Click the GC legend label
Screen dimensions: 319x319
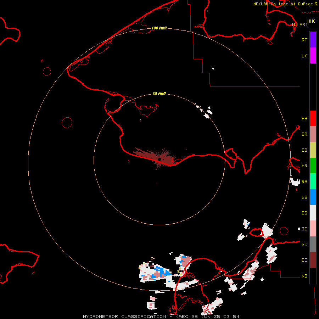click(x=304, y=244)
